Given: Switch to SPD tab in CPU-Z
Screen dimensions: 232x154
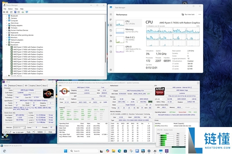Looking at the screenshot, I should pos(26,85).
